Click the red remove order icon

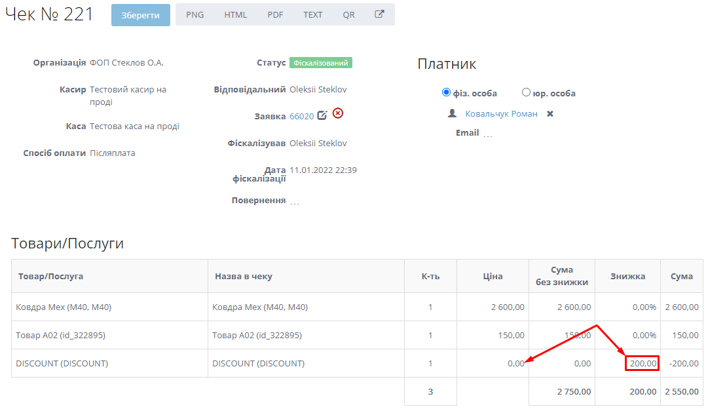point(338,113)
